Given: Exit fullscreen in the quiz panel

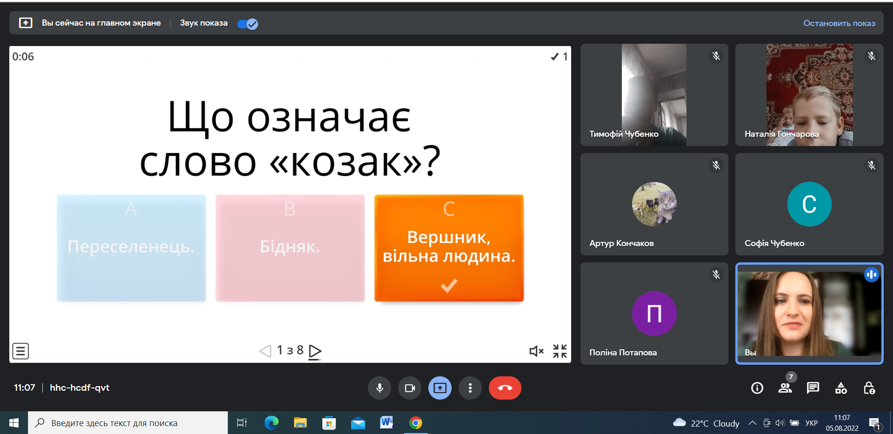Looking at the screenshot, I should tap(560, 351).
